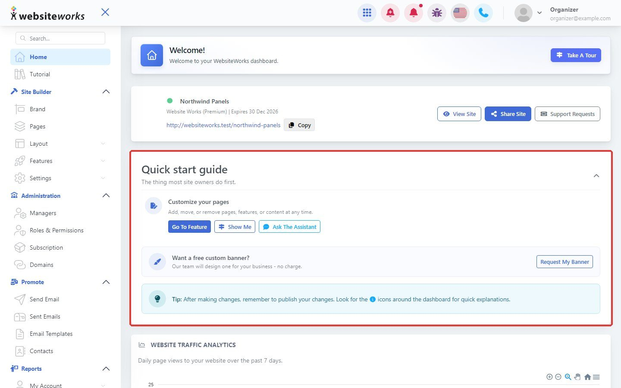This screenshot has height=388, width=621.
Task: Focus the sidebar Search field
Action: (x=60, y=38)
